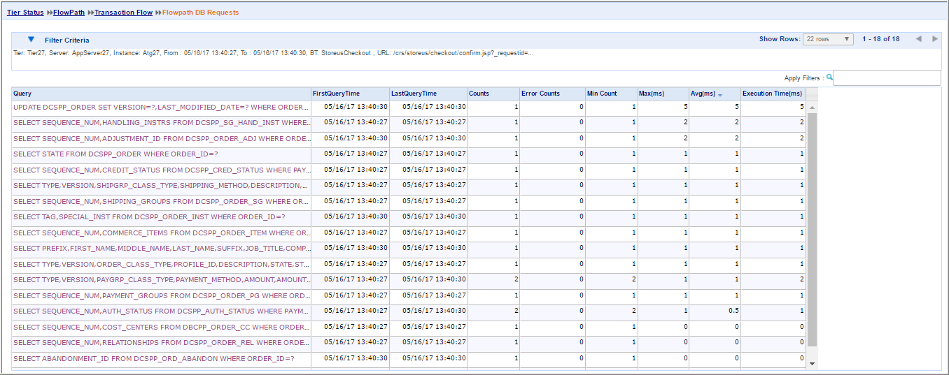Type in the Apply Filters input field
Viewport: 949px width, 375px height.
(887, 78)
